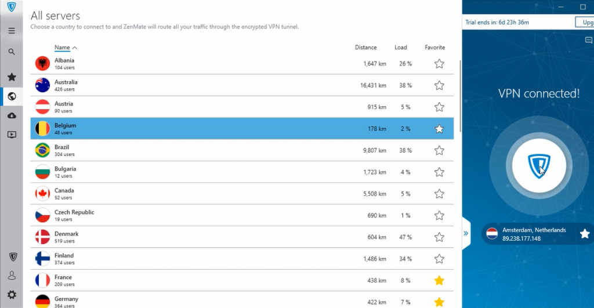Open the shield features icon in sidebar
This screenshot has width=594, height=308.
pos(13,257)
